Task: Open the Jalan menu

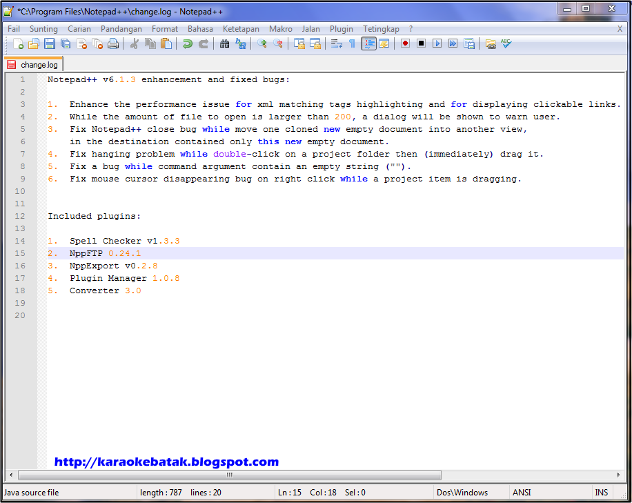Action: [310, 29]
